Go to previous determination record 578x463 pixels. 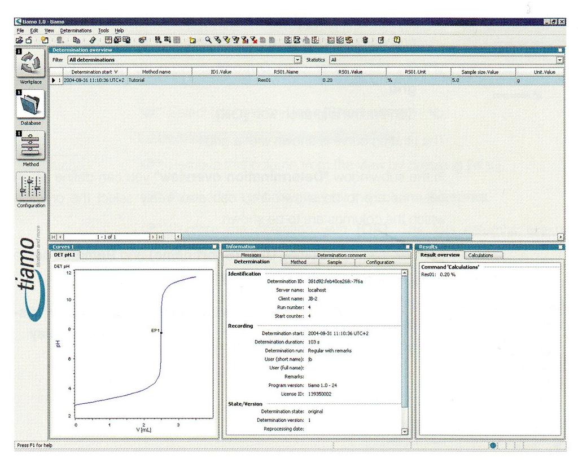point(60,237)
